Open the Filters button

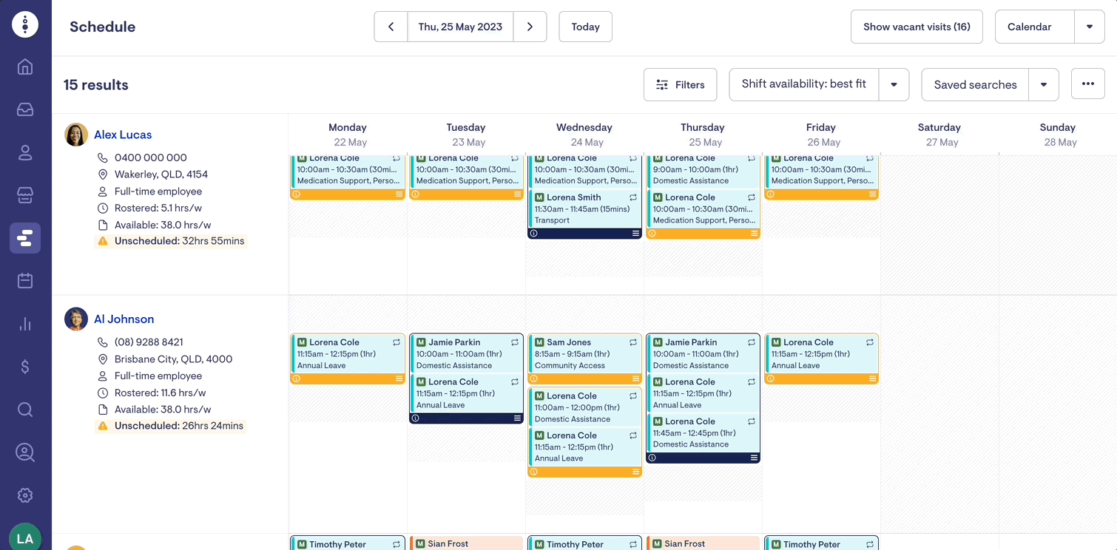680,85
